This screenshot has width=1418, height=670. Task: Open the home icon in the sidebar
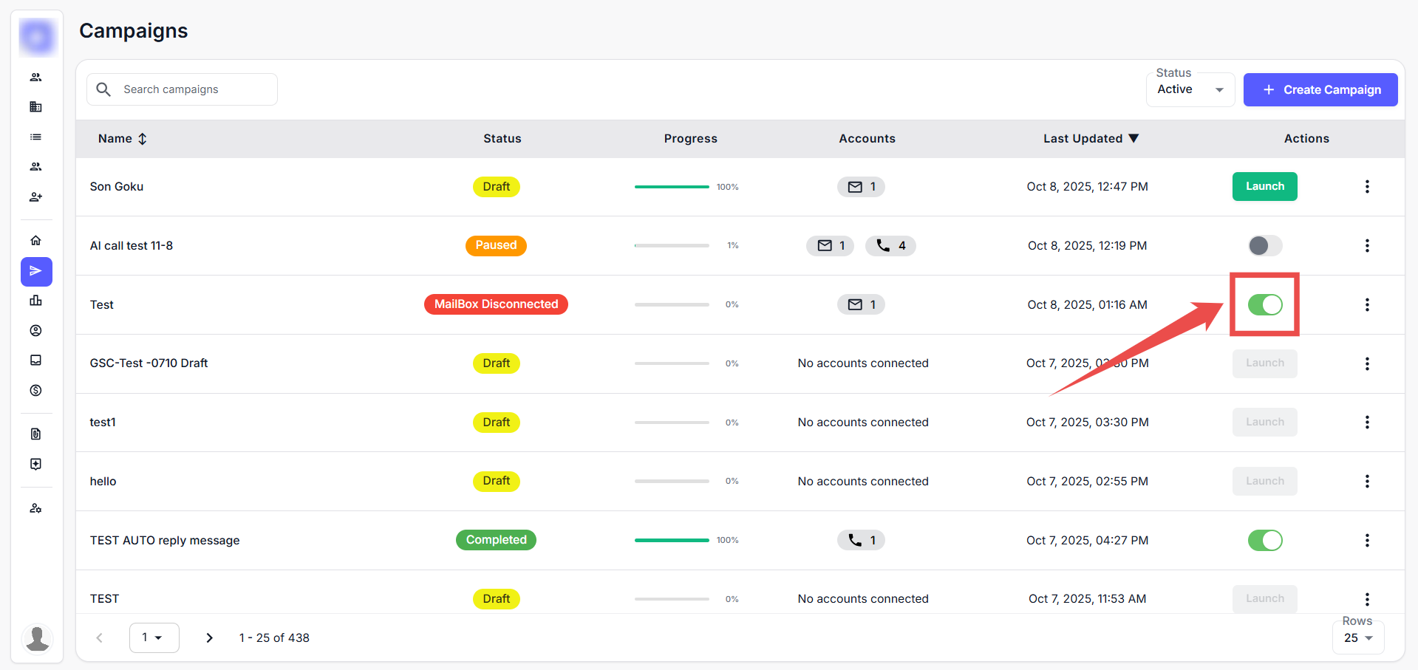click(35, 241)
